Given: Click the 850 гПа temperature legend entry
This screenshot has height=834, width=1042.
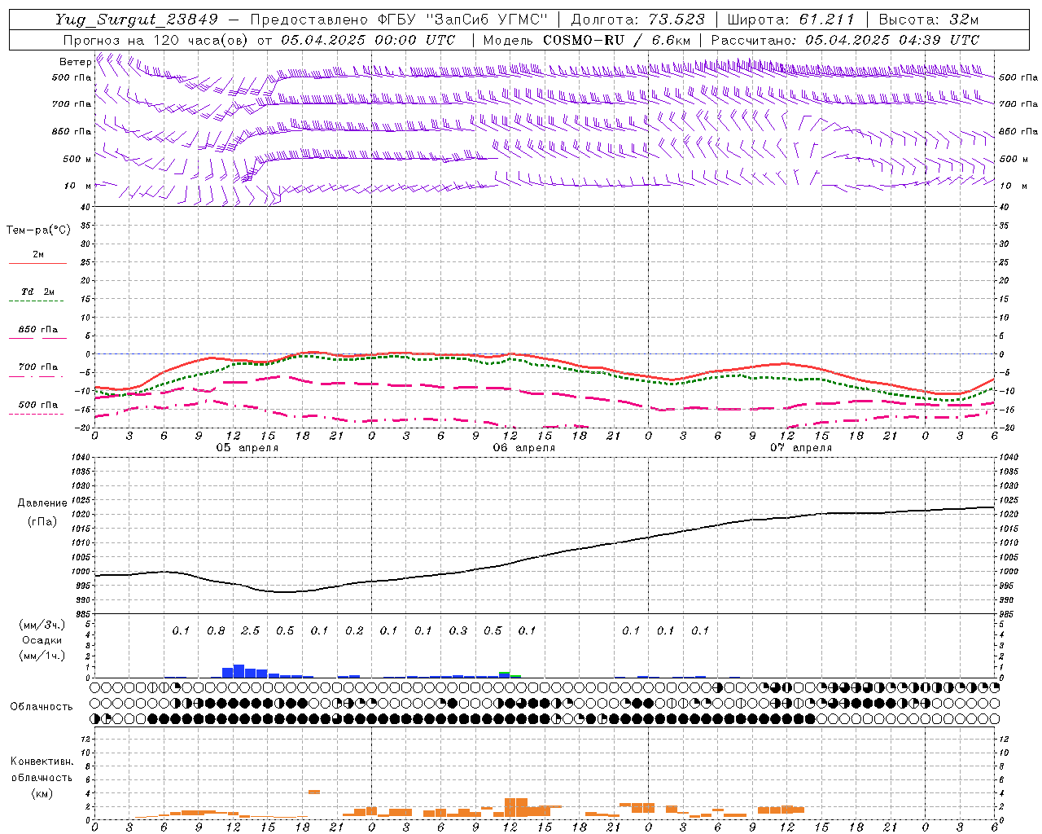Looking at the screenshot, I should pyautogui.click(x=38, y=330).
